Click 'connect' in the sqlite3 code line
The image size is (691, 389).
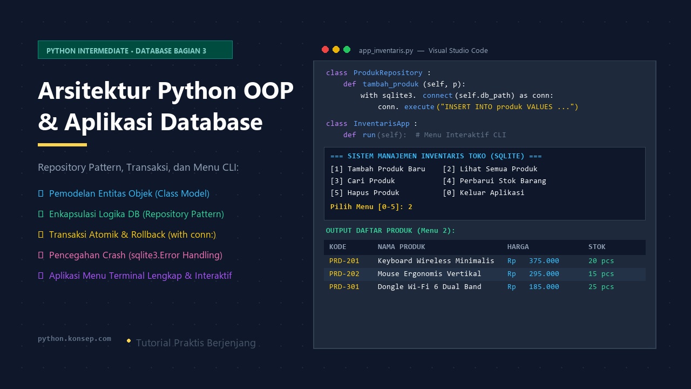(x=438, y=96)
